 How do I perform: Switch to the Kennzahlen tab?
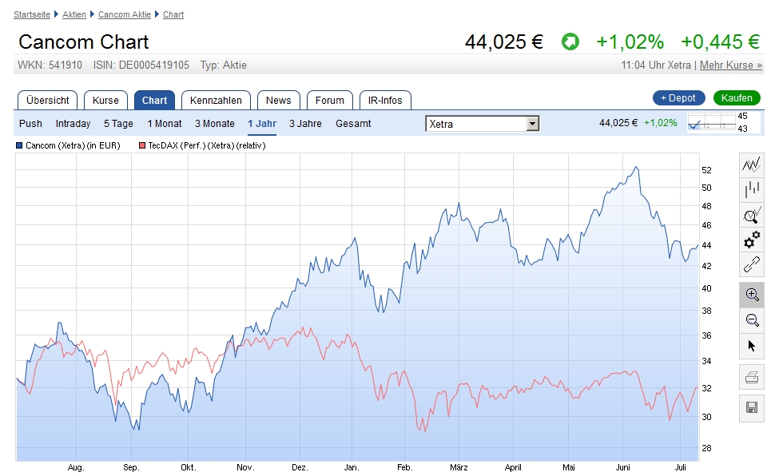216,100
